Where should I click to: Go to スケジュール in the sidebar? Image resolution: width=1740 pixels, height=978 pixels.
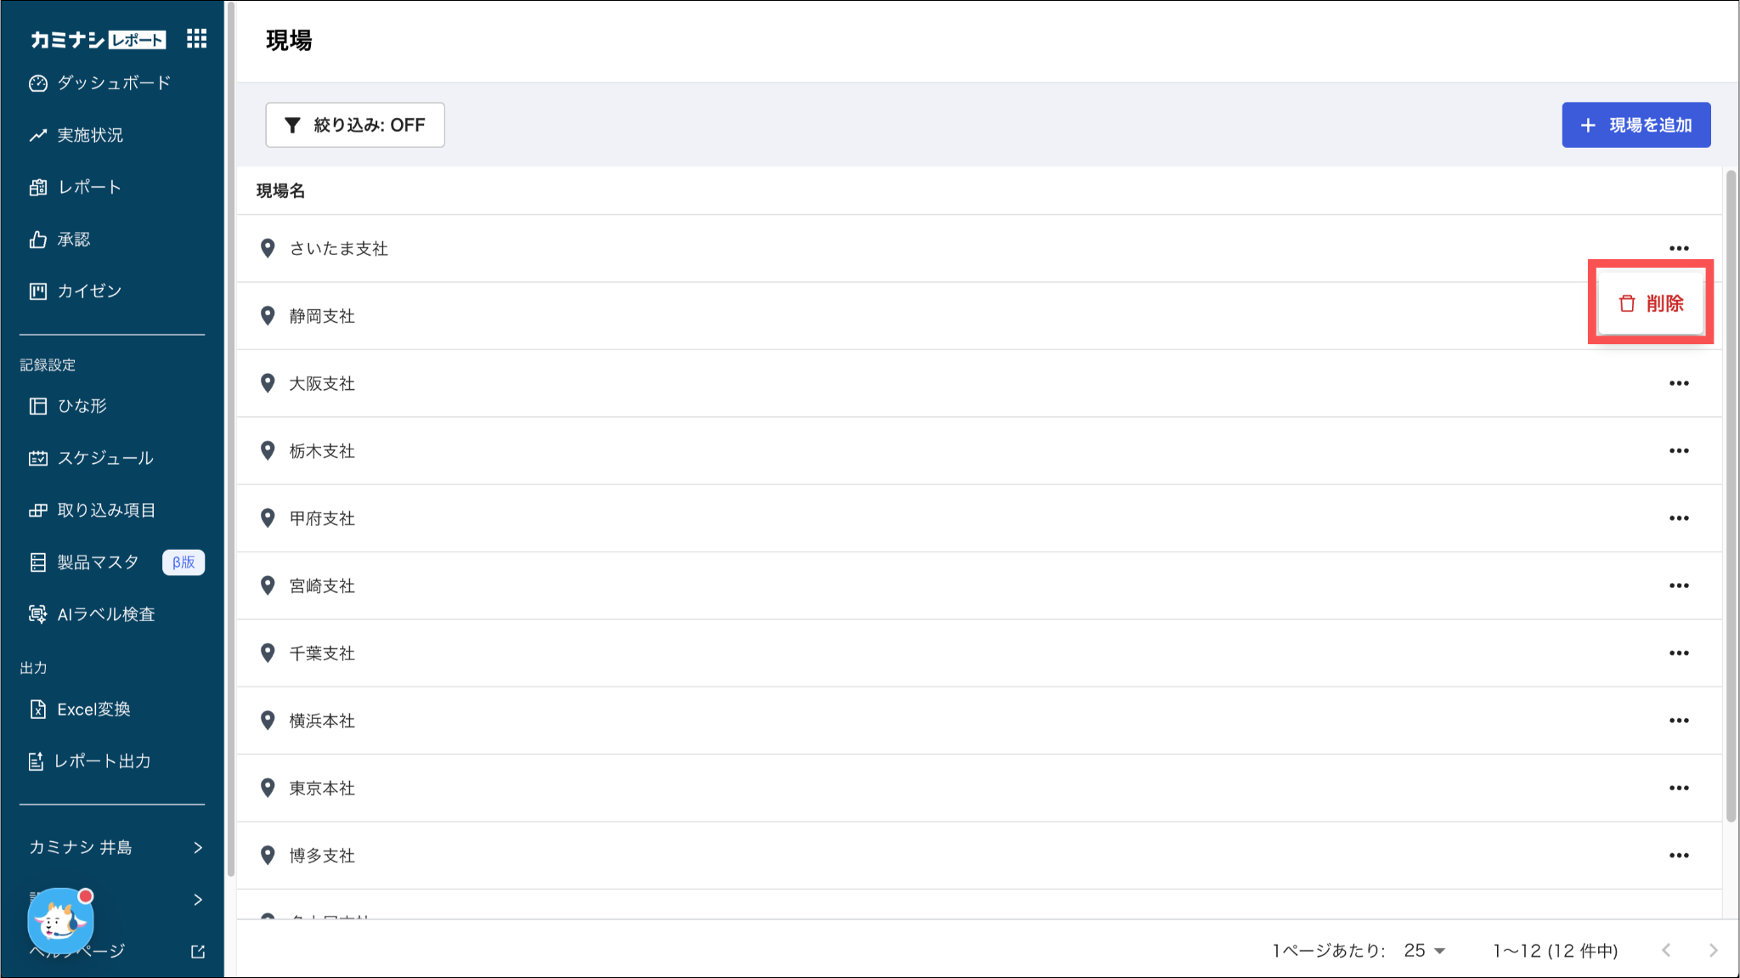105,458
